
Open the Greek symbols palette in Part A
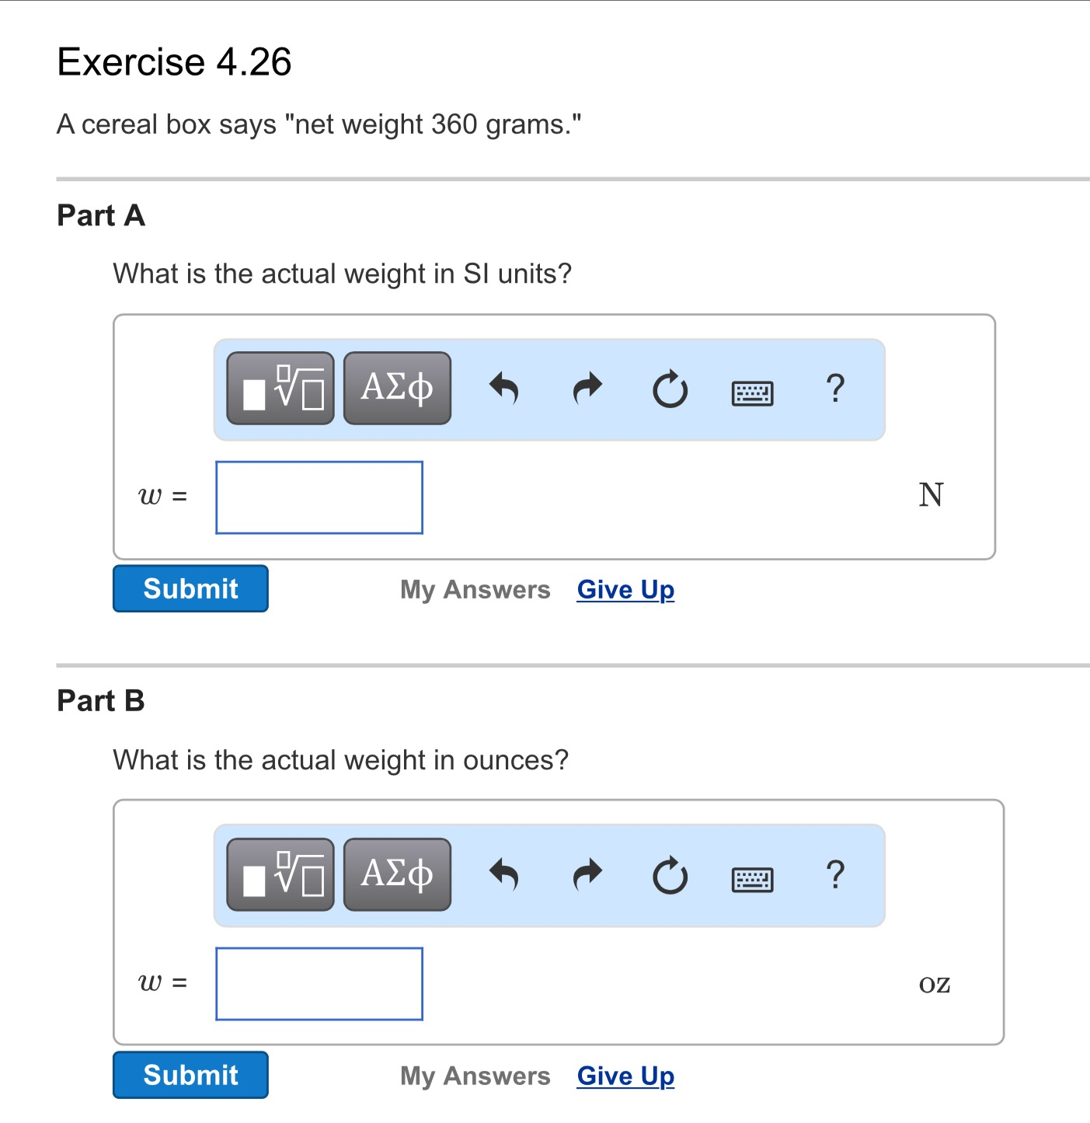pyautogui.click(x=397, y=389)
